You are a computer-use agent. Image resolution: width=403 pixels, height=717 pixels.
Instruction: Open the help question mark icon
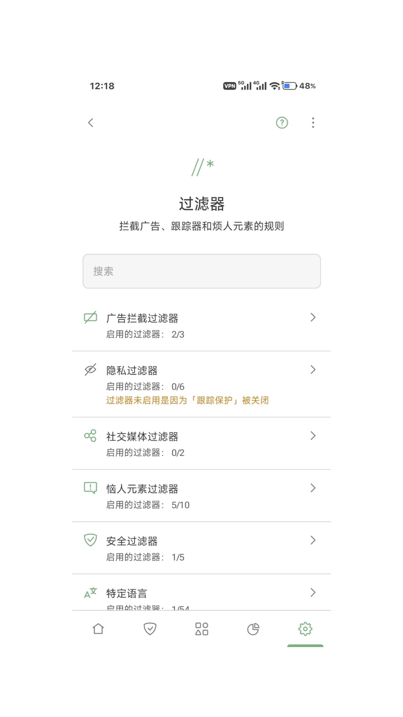pos(282,123)
